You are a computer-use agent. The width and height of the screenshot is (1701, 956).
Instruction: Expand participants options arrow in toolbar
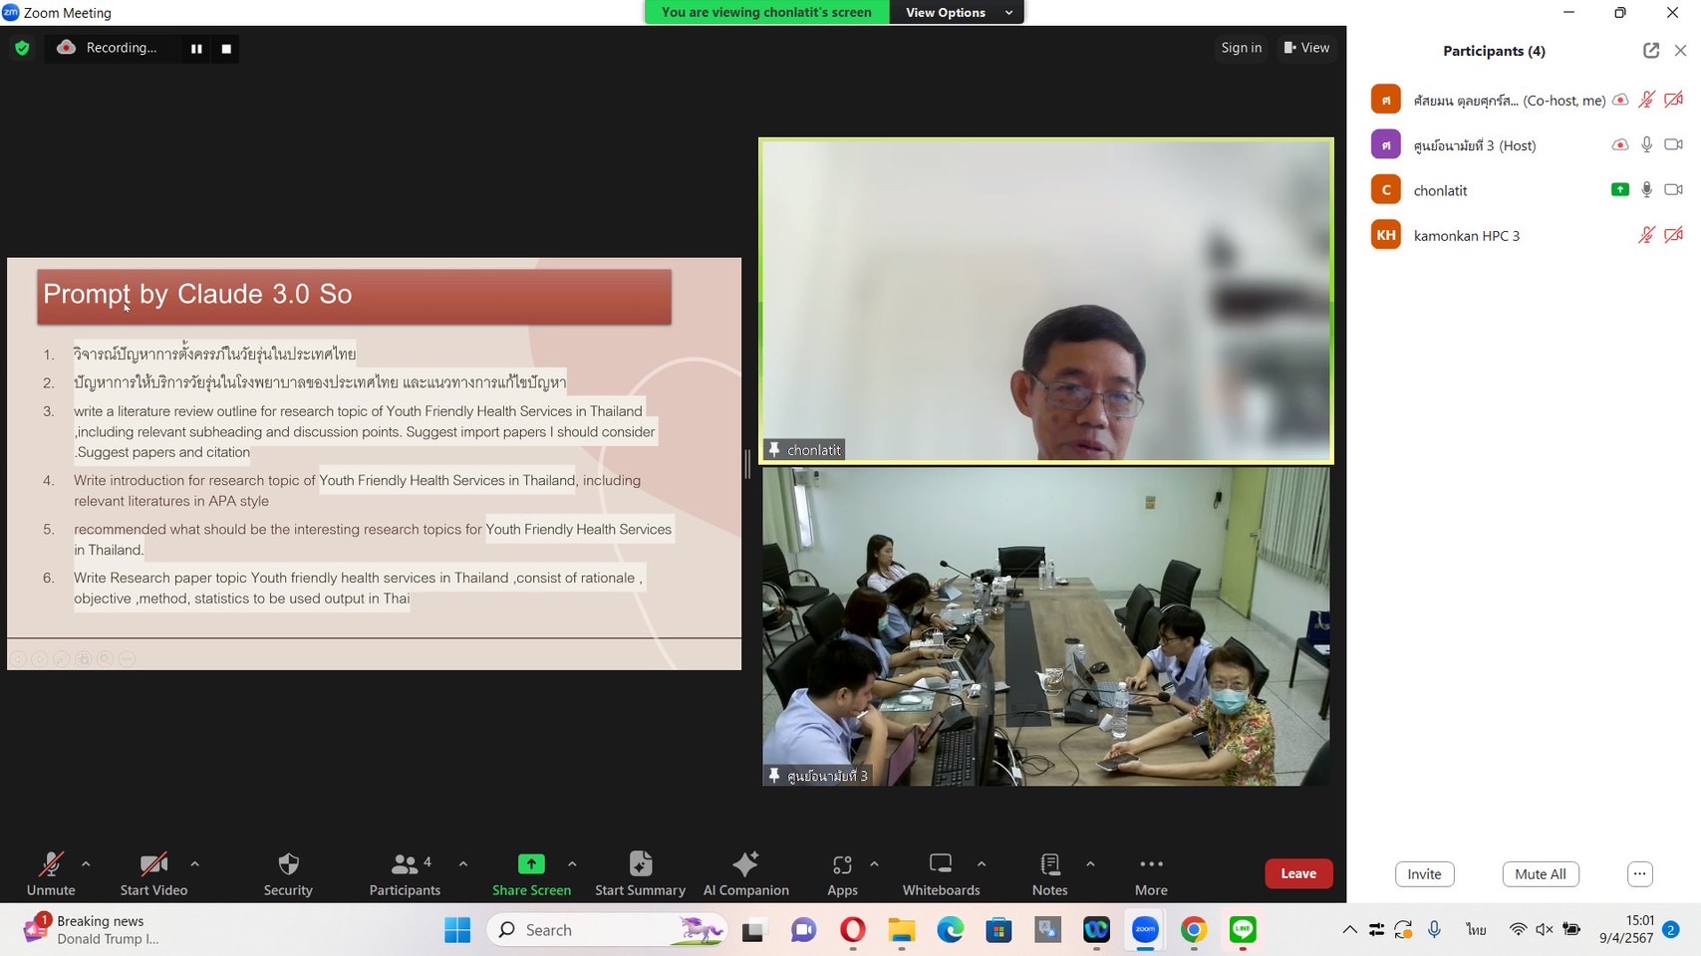click(463, 864)
